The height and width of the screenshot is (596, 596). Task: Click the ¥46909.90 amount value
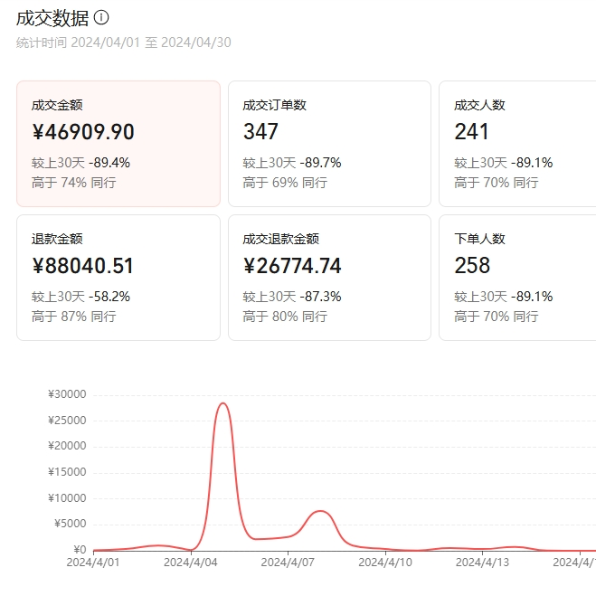tap(83, 133)
